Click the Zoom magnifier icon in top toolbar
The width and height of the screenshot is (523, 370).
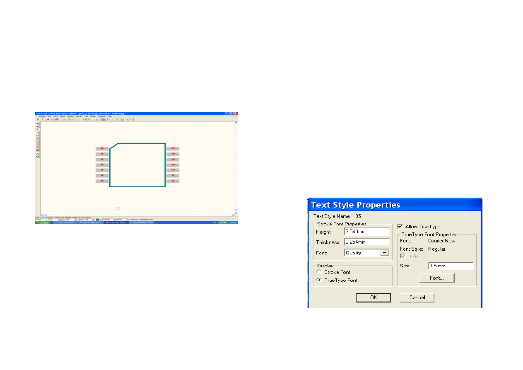point(89,119)
